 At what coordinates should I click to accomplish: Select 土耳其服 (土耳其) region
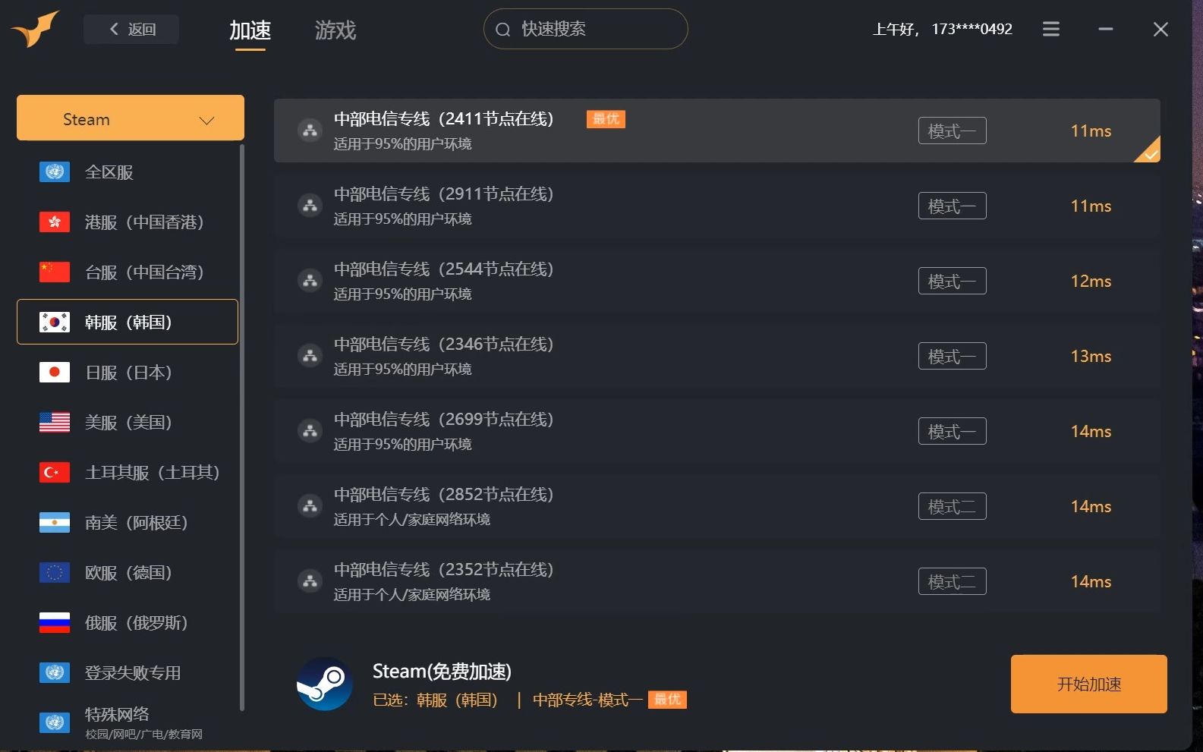point(128,472)
